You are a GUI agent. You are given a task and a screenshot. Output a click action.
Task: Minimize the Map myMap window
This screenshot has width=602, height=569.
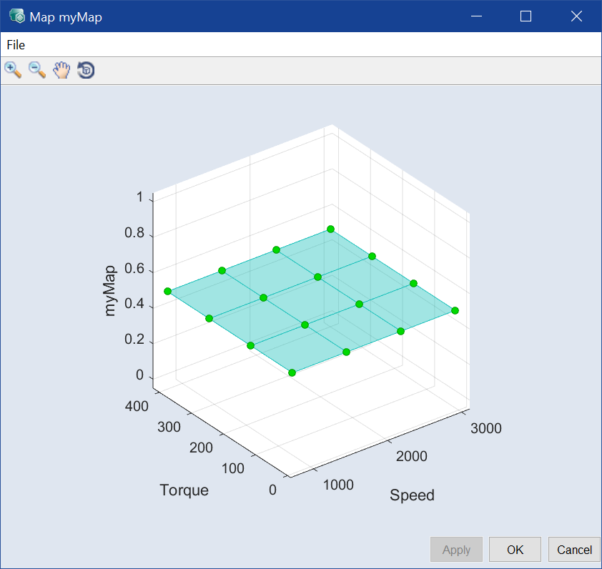point(476,16)
